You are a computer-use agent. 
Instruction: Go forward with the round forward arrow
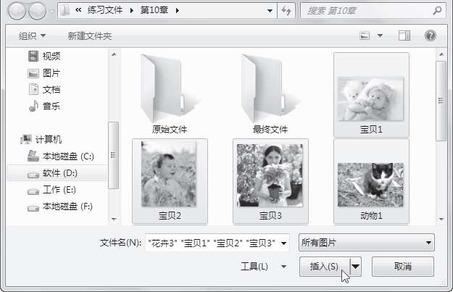pyautogui.click(x=37, y=11)
